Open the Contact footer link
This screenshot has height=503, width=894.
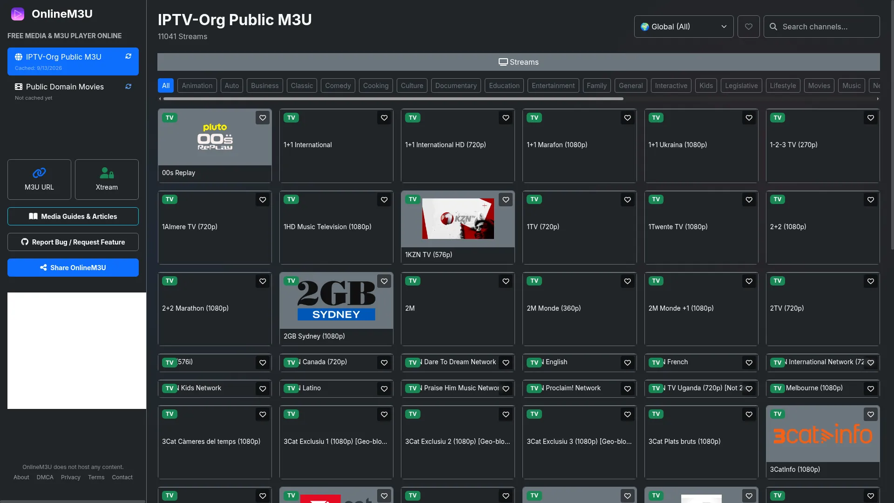[x=122, y=477]
